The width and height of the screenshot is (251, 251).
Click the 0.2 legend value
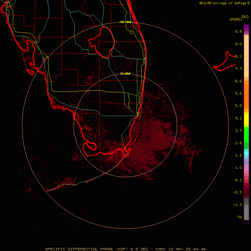click(x=238, y=180)
